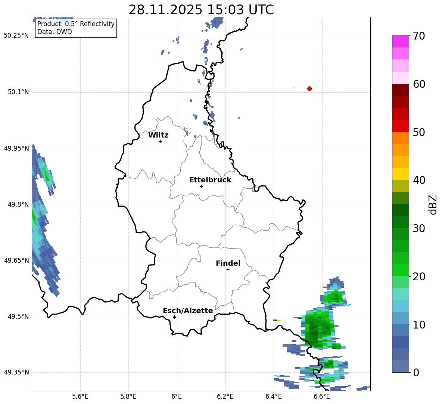Click the 5.8°E longitude label
Viewport: 442px width, 404px height.
point(128,397)
